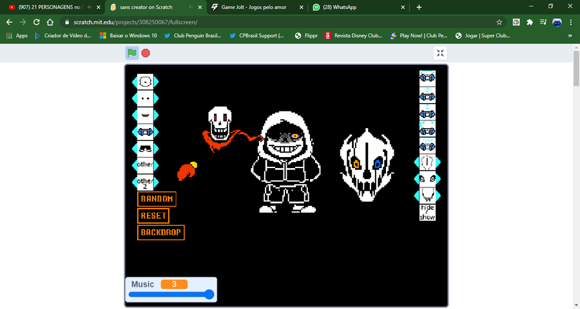
Task: Next blaster eyes using right arrow
Action: tap(438, 179)
